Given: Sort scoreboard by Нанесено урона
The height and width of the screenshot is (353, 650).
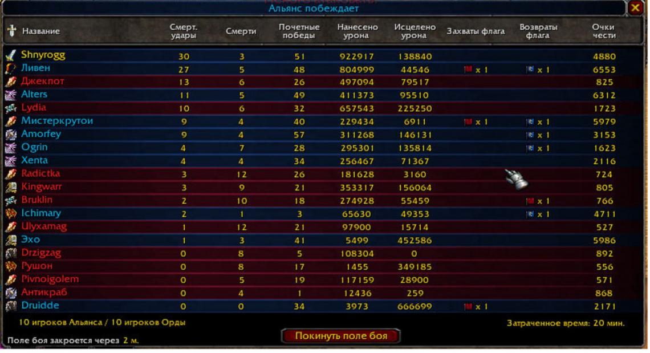Looking at the screenshot, I should 357,31.
